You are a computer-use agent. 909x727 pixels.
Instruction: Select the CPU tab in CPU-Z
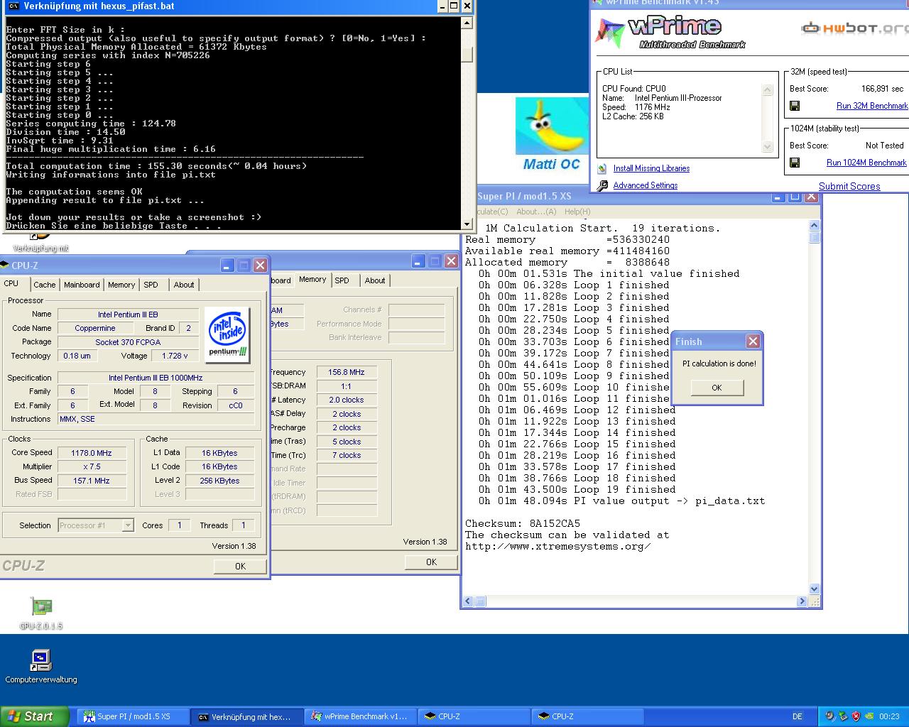tap(11, 283)
